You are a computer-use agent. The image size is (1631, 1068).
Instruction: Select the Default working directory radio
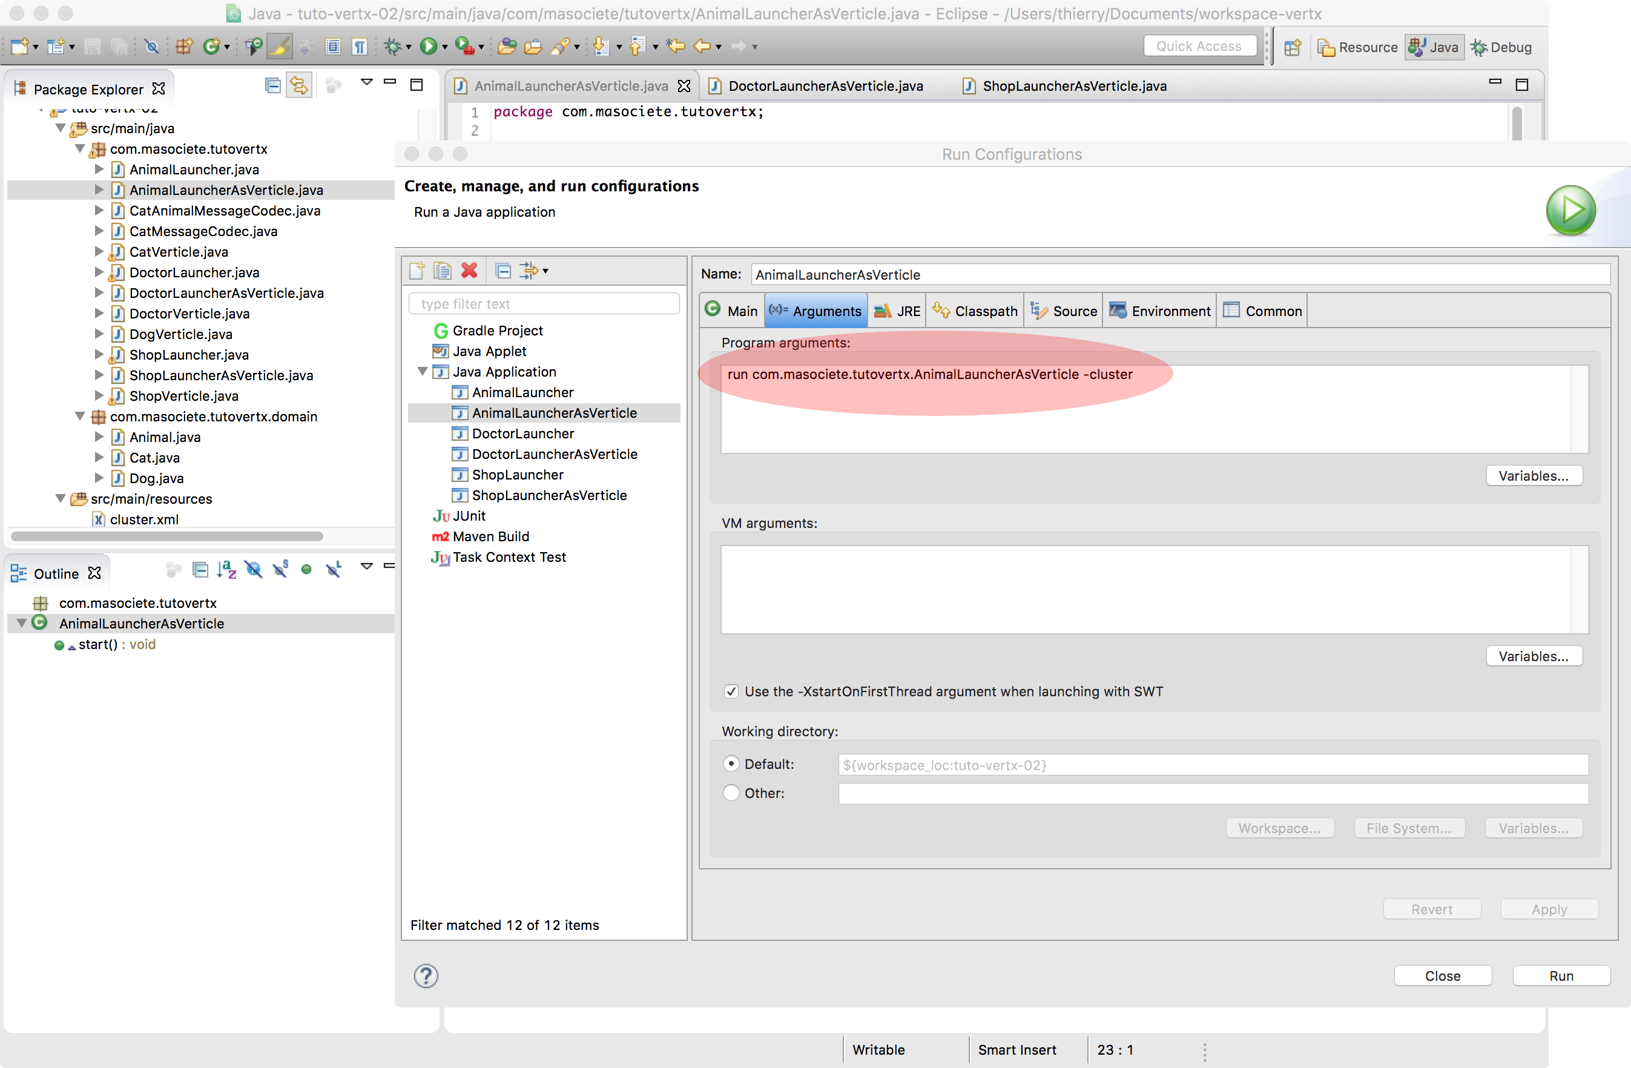pos(731,763)
